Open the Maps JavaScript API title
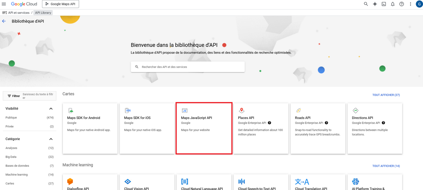 197,118
